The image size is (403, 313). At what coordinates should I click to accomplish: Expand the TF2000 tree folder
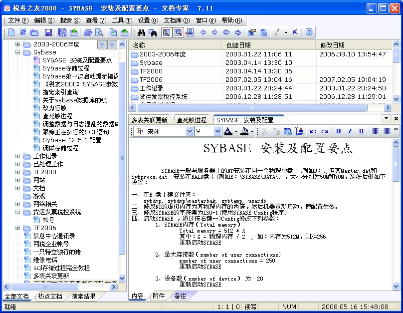[x=17, y=172]
